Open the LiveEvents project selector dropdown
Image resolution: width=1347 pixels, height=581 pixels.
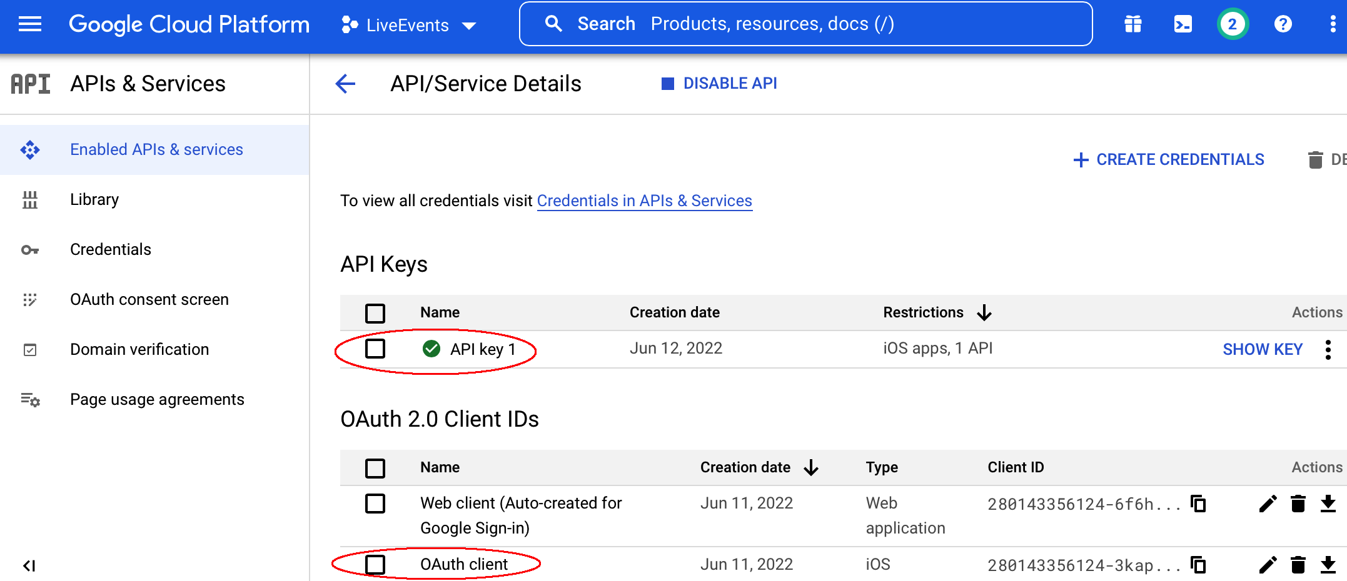(409, 25)
